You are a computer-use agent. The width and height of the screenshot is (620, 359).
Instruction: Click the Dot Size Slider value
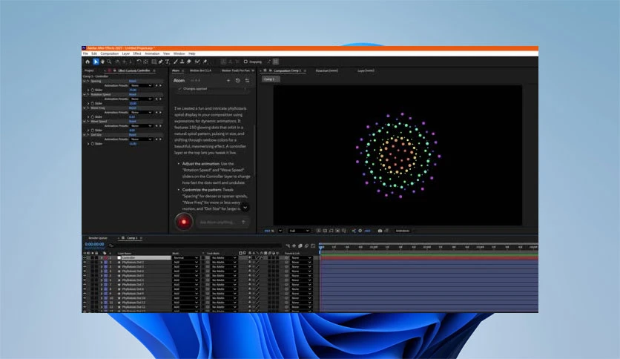tap(133, 144)
